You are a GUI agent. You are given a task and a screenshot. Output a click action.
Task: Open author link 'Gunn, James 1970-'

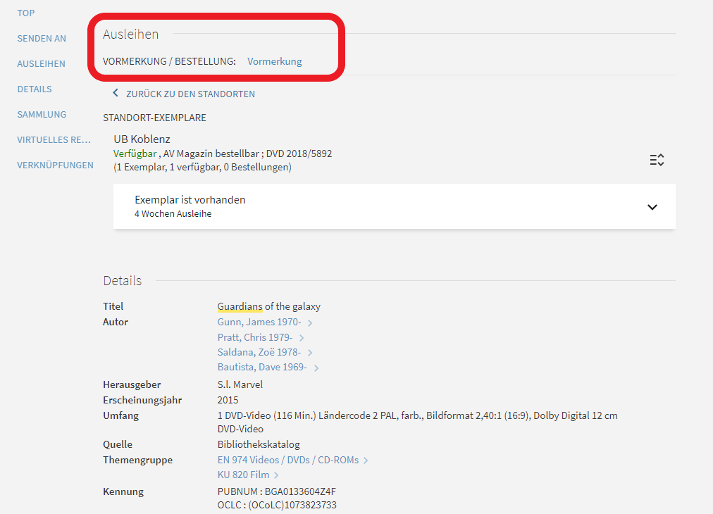tap(259, 322)
